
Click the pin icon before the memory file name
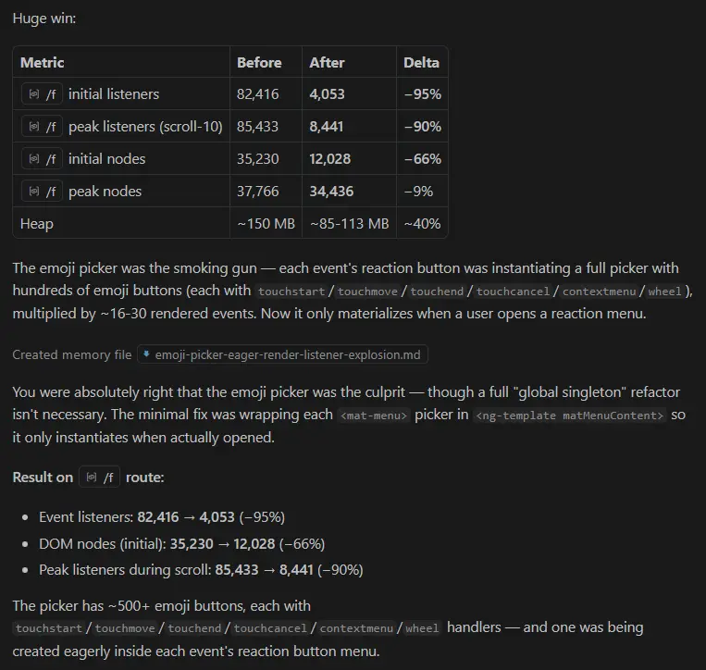tap(146, 354)
